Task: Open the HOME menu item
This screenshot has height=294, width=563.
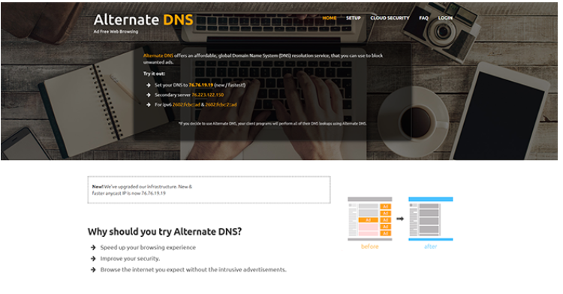Action: (x=330, y=18)
